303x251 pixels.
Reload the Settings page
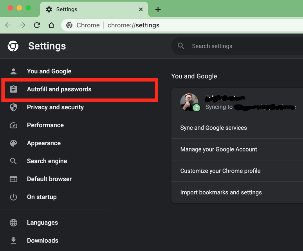click(37, 25)
